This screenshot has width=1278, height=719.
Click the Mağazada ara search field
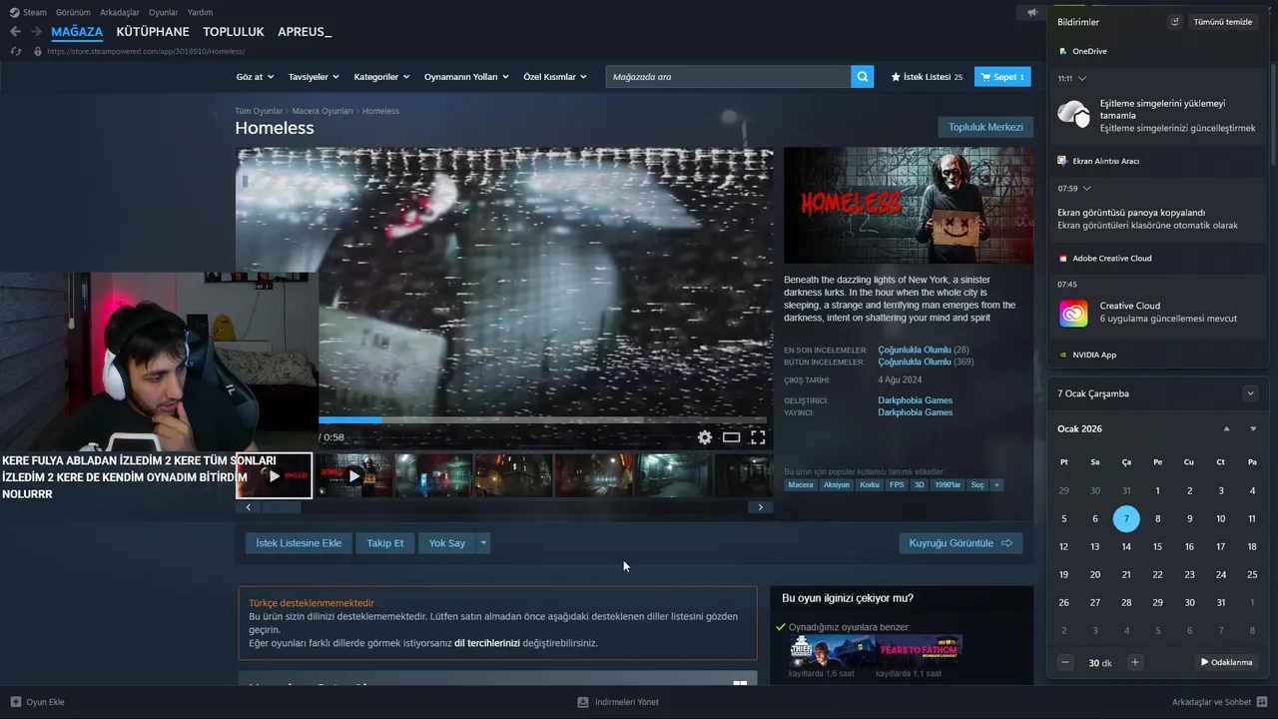[x=728, y=77]
